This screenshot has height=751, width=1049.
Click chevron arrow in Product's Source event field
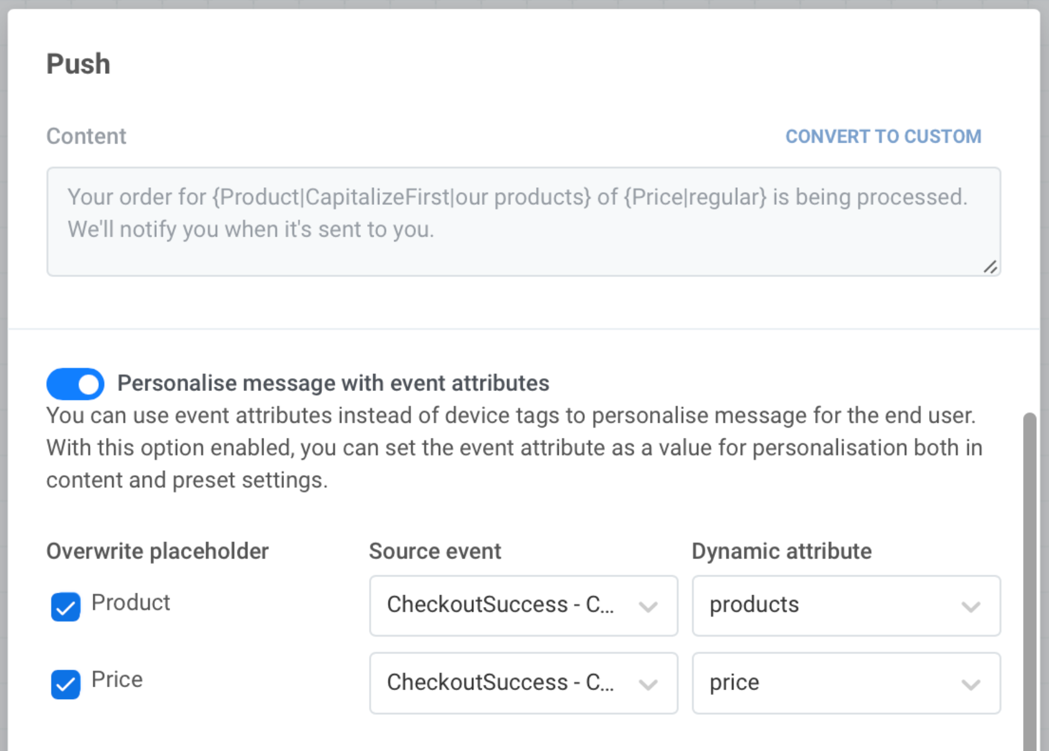648,606
